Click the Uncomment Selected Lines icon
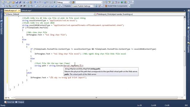This screenshot has height=107, width=190. point(32,6)
